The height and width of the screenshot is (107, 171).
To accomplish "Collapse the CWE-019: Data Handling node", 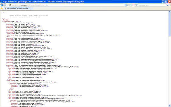I will pos(4,23).
